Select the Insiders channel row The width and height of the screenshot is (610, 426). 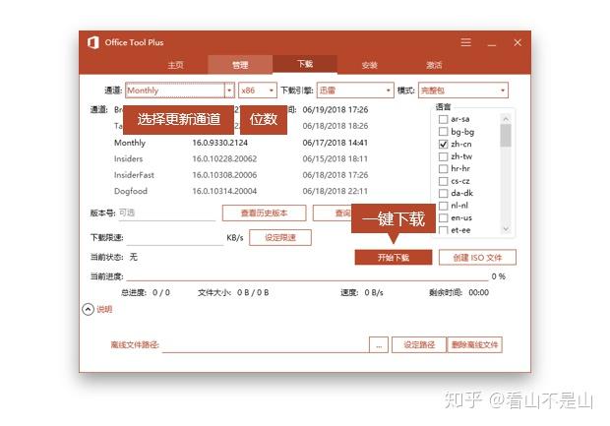click(241, 158)
